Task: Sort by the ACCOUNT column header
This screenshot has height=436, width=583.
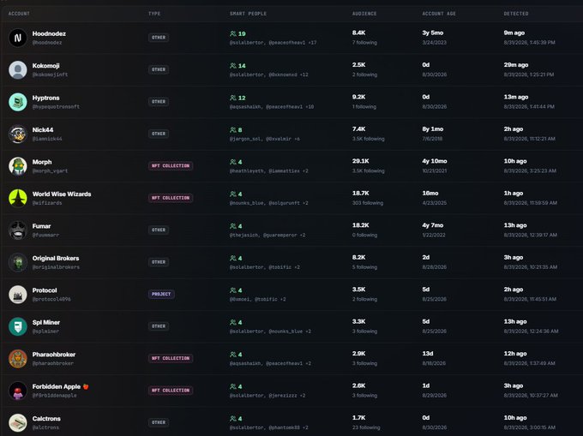Action: coord(19,14)
